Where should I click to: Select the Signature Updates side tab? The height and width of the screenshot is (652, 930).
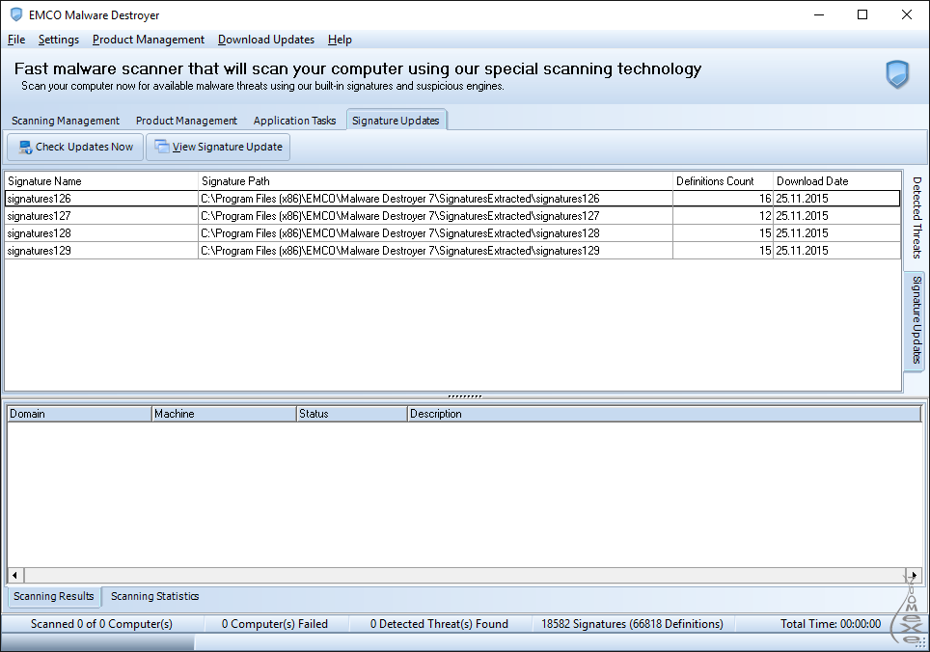click(916, 320)
